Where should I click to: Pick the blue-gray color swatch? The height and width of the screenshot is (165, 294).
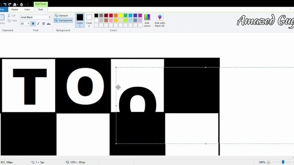point(136,20)
